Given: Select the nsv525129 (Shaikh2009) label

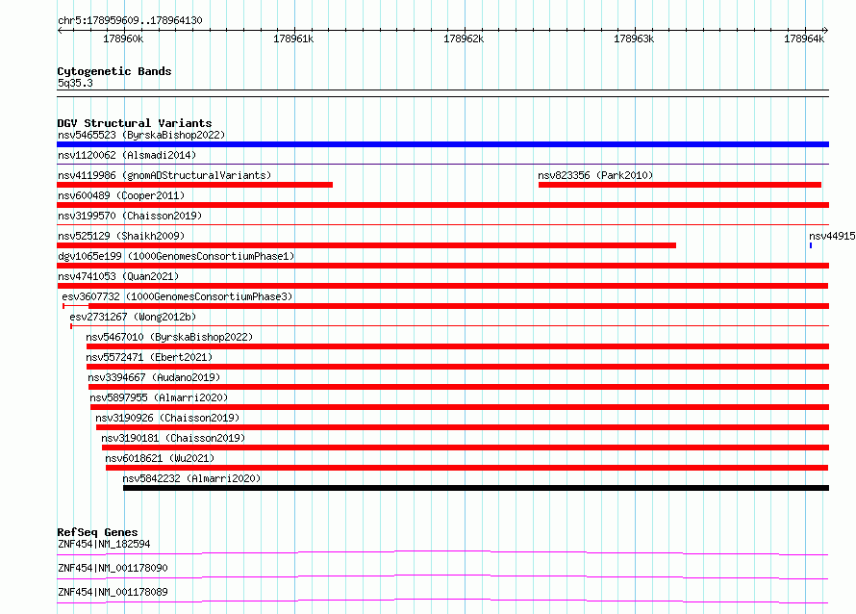Looking at the screenshot, I should click(x=121, y=236).
